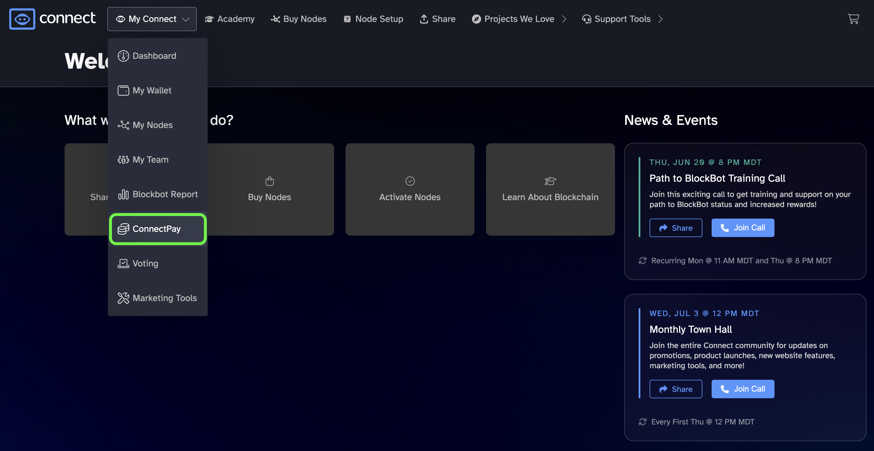Select My Wallet menu item
Image resolution: width=874 pixels, height=451 pixels.
click(x=158, y=91)
